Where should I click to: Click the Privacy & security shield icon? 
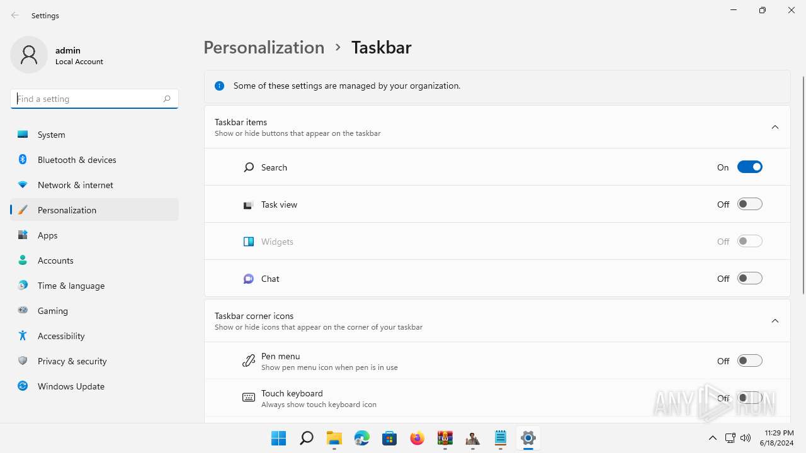(x=23, y=361)
